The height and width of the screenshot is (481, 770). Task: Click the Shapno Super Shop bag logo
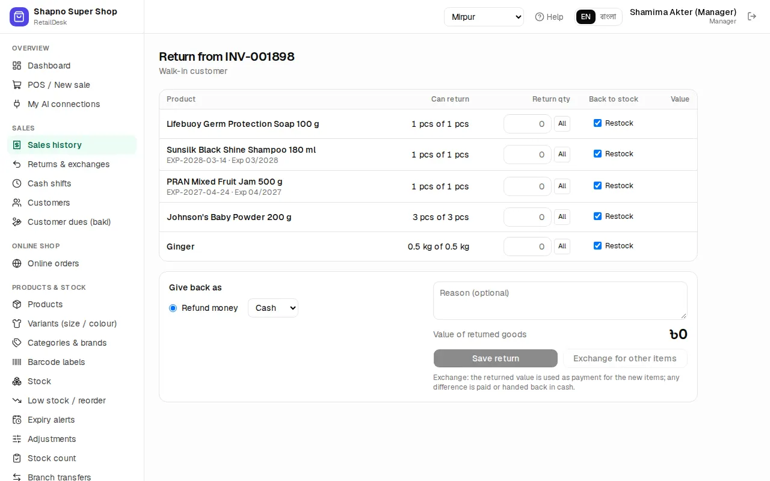pos(19,17)
